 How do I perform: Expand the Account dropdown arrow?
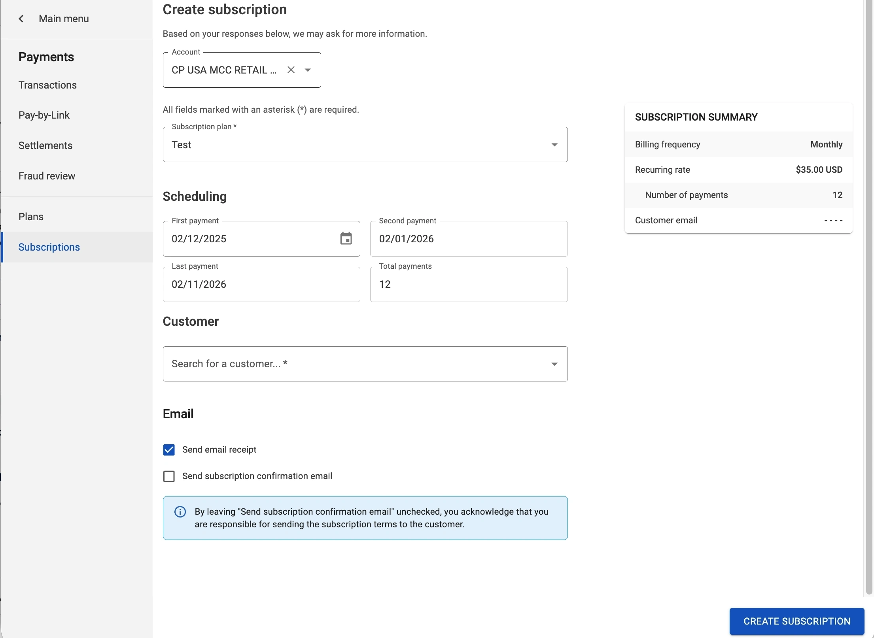tap(308, 70)
